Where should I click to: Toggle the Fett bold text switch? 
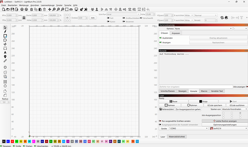click(x=109, y=17)
